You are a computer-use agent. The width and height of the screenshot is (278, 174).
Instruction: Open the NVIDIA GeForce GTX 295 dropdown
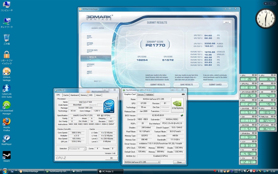click(x=142, y=162)
